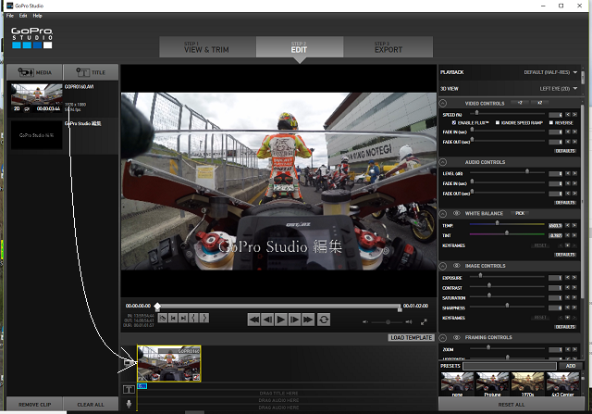Click Load Template button
Image resolution: width=592 pixels, height=414 pixels.
tap(411, 338)
